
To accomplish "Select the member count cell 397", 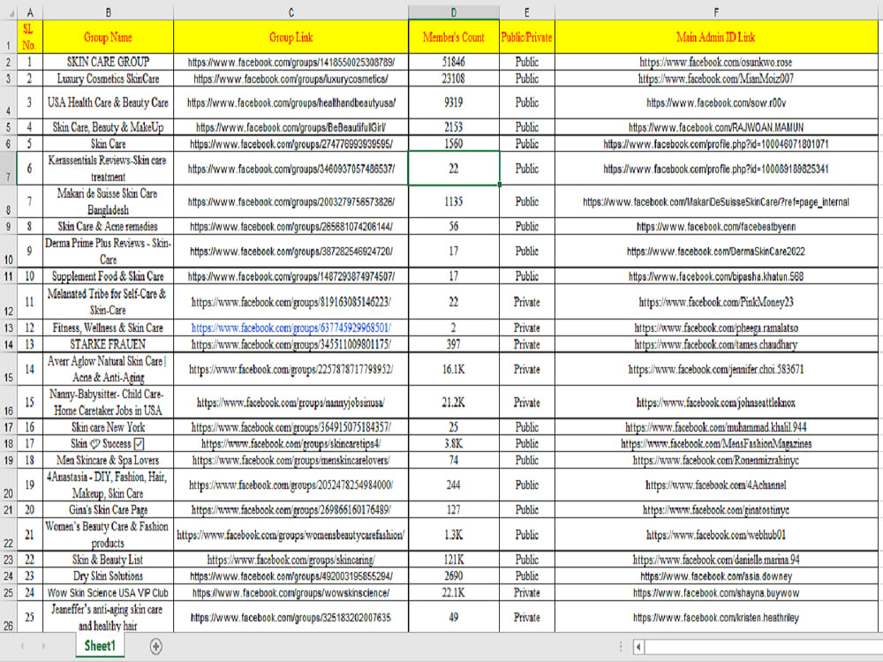I will (453, 344).
